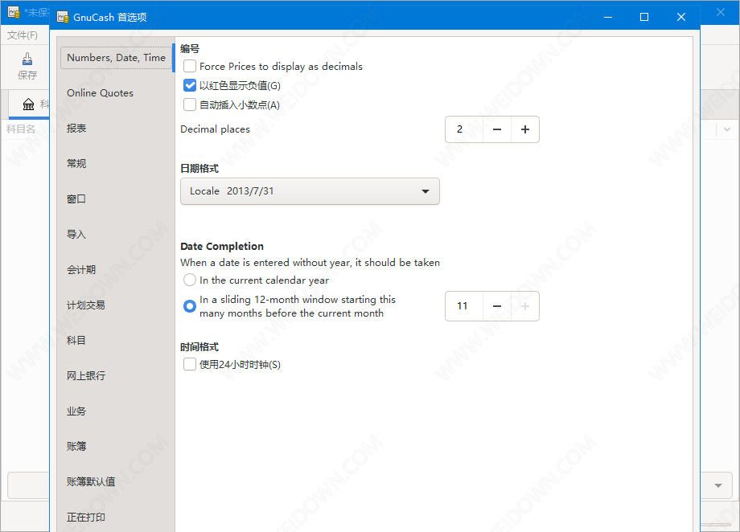Screen dimensions: 740x532
Task: Open the 科目 preferences page
Action: (76, 341)
